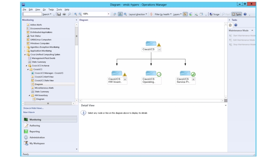Switch to Reporting workspace
The image size is (258, 158).
(x=50, y=132)
